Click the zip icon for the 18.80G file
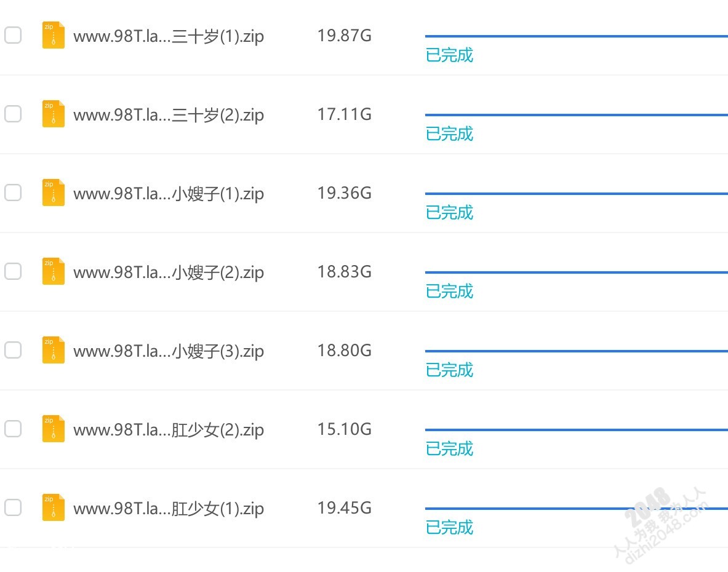Viewport: 728px width, 572px height. (54, 350)
